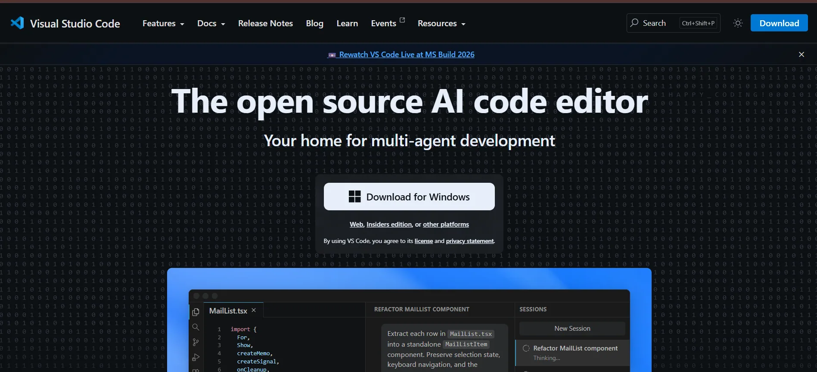The height and width of the screenshot is (372, 817).
Task: Click the blue Download button in header
Action: (x=779, y=23)
